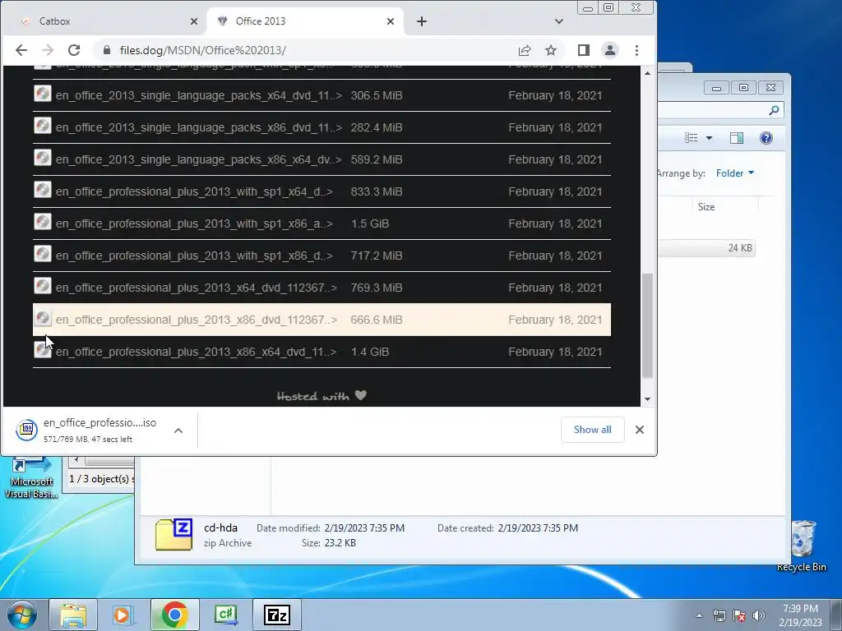Click the page scrollbar down arrow
This screenshot has height=631, width=842.
pyautogui.click(x=648, y=399)
